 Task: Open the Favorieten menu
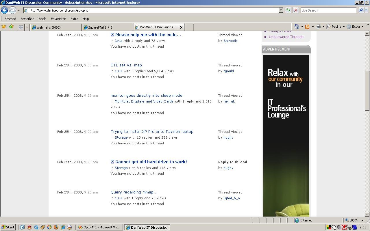[58, 19]
